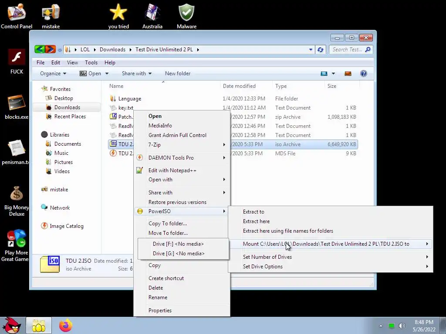Click the Explorer forward arrow
The width and height of the screenshot is (446, 334).
(51, 50)
